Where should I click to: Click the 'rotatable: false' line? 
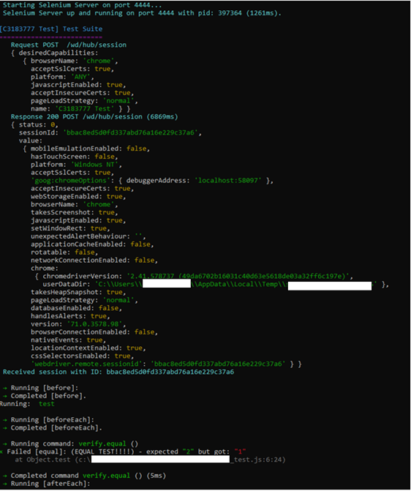pyautogui.click(x=64, y=252)
